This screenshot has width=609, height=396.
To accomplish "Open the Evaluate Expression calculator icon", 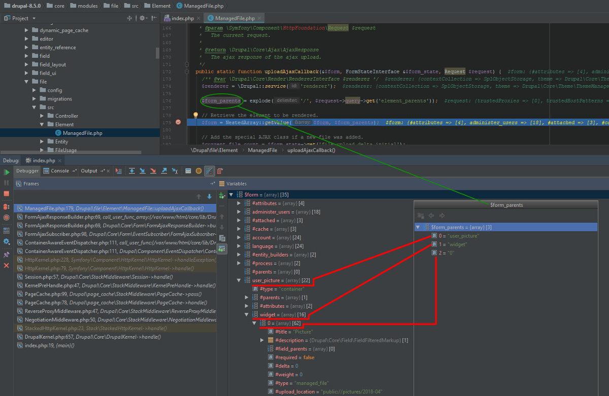I will pos(188,171).
